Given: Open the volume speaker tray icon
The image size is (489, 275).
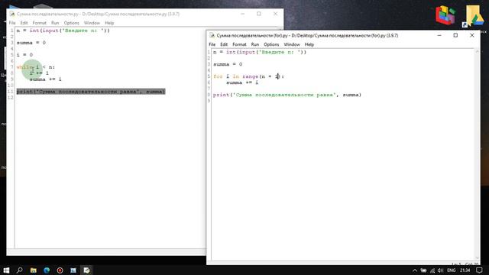Looking at the screenshot, I should tap(440, 270).
